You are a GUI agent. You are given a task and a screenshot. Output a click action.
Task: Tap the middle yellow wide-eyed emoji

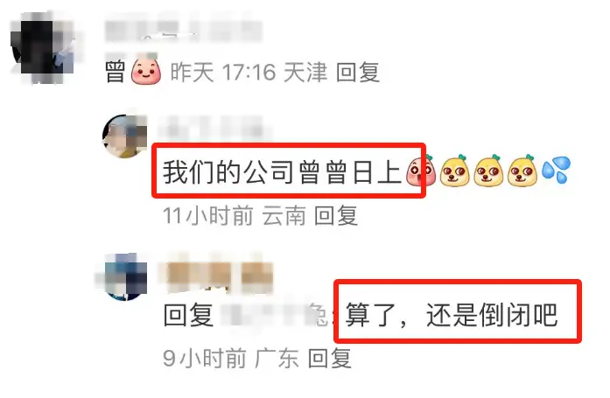(x=488, y=171)
